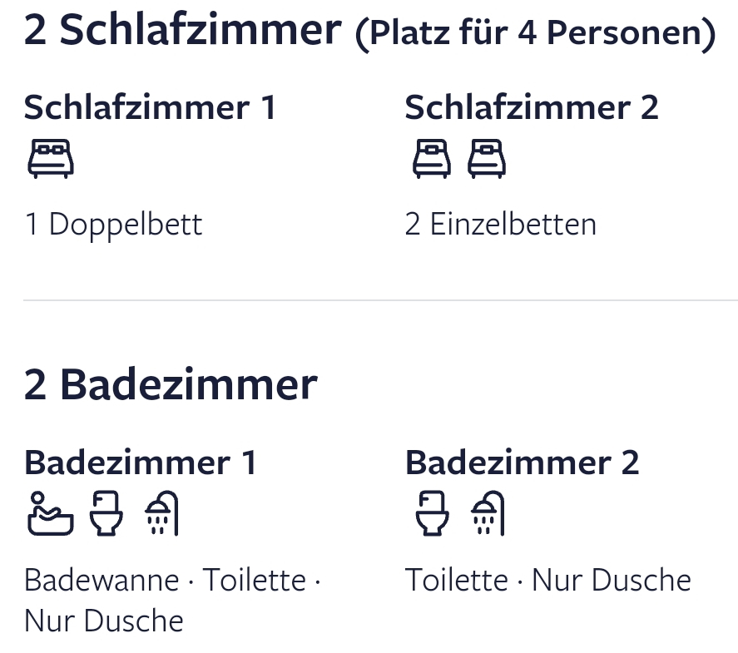738x653 pixels.
Task: Click the '1 Doppelbett' description text
Action: point(113,225)
